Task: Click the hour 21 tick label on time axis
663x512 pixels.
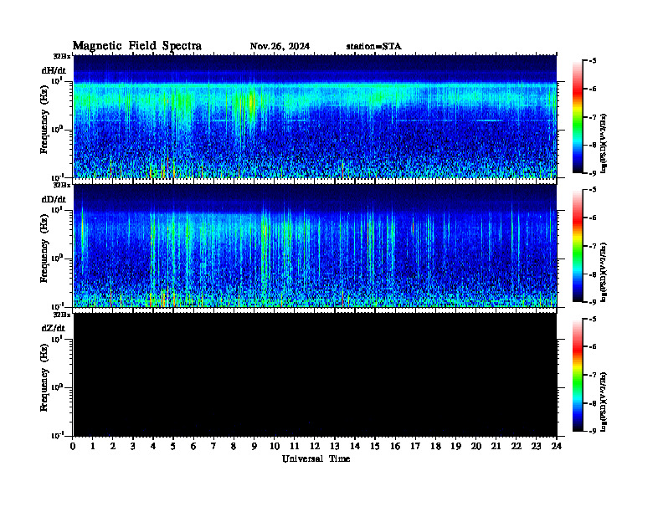Action: [496, 446]
